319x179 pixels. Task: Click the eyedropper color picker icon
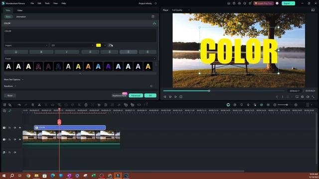(110, 45)
